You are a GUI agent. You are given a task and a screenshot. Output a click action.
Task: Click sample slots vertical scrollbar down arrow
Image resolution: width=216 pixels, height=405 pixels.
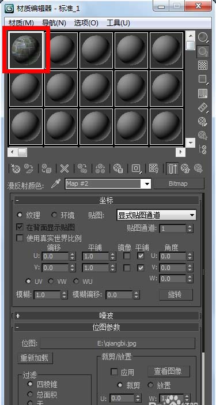pos(191,142)
